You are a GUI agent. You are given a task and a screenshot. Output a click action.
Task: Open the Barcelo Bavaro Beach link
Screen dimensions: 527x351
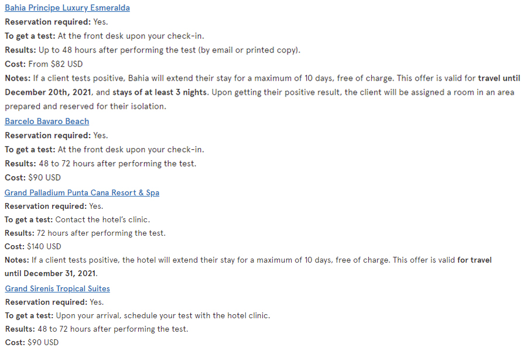click(x=47, y=121)
